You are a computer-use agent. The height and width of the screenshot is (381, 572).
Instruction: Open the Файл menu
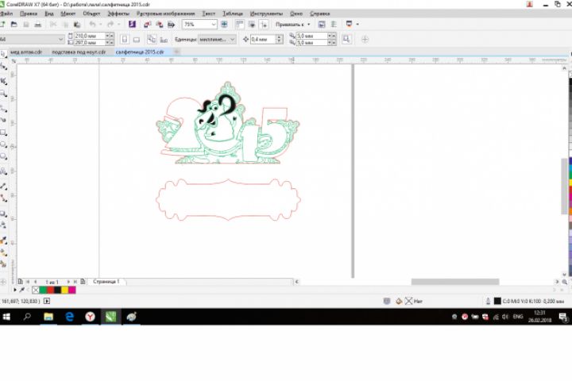[x=6, y=13]
